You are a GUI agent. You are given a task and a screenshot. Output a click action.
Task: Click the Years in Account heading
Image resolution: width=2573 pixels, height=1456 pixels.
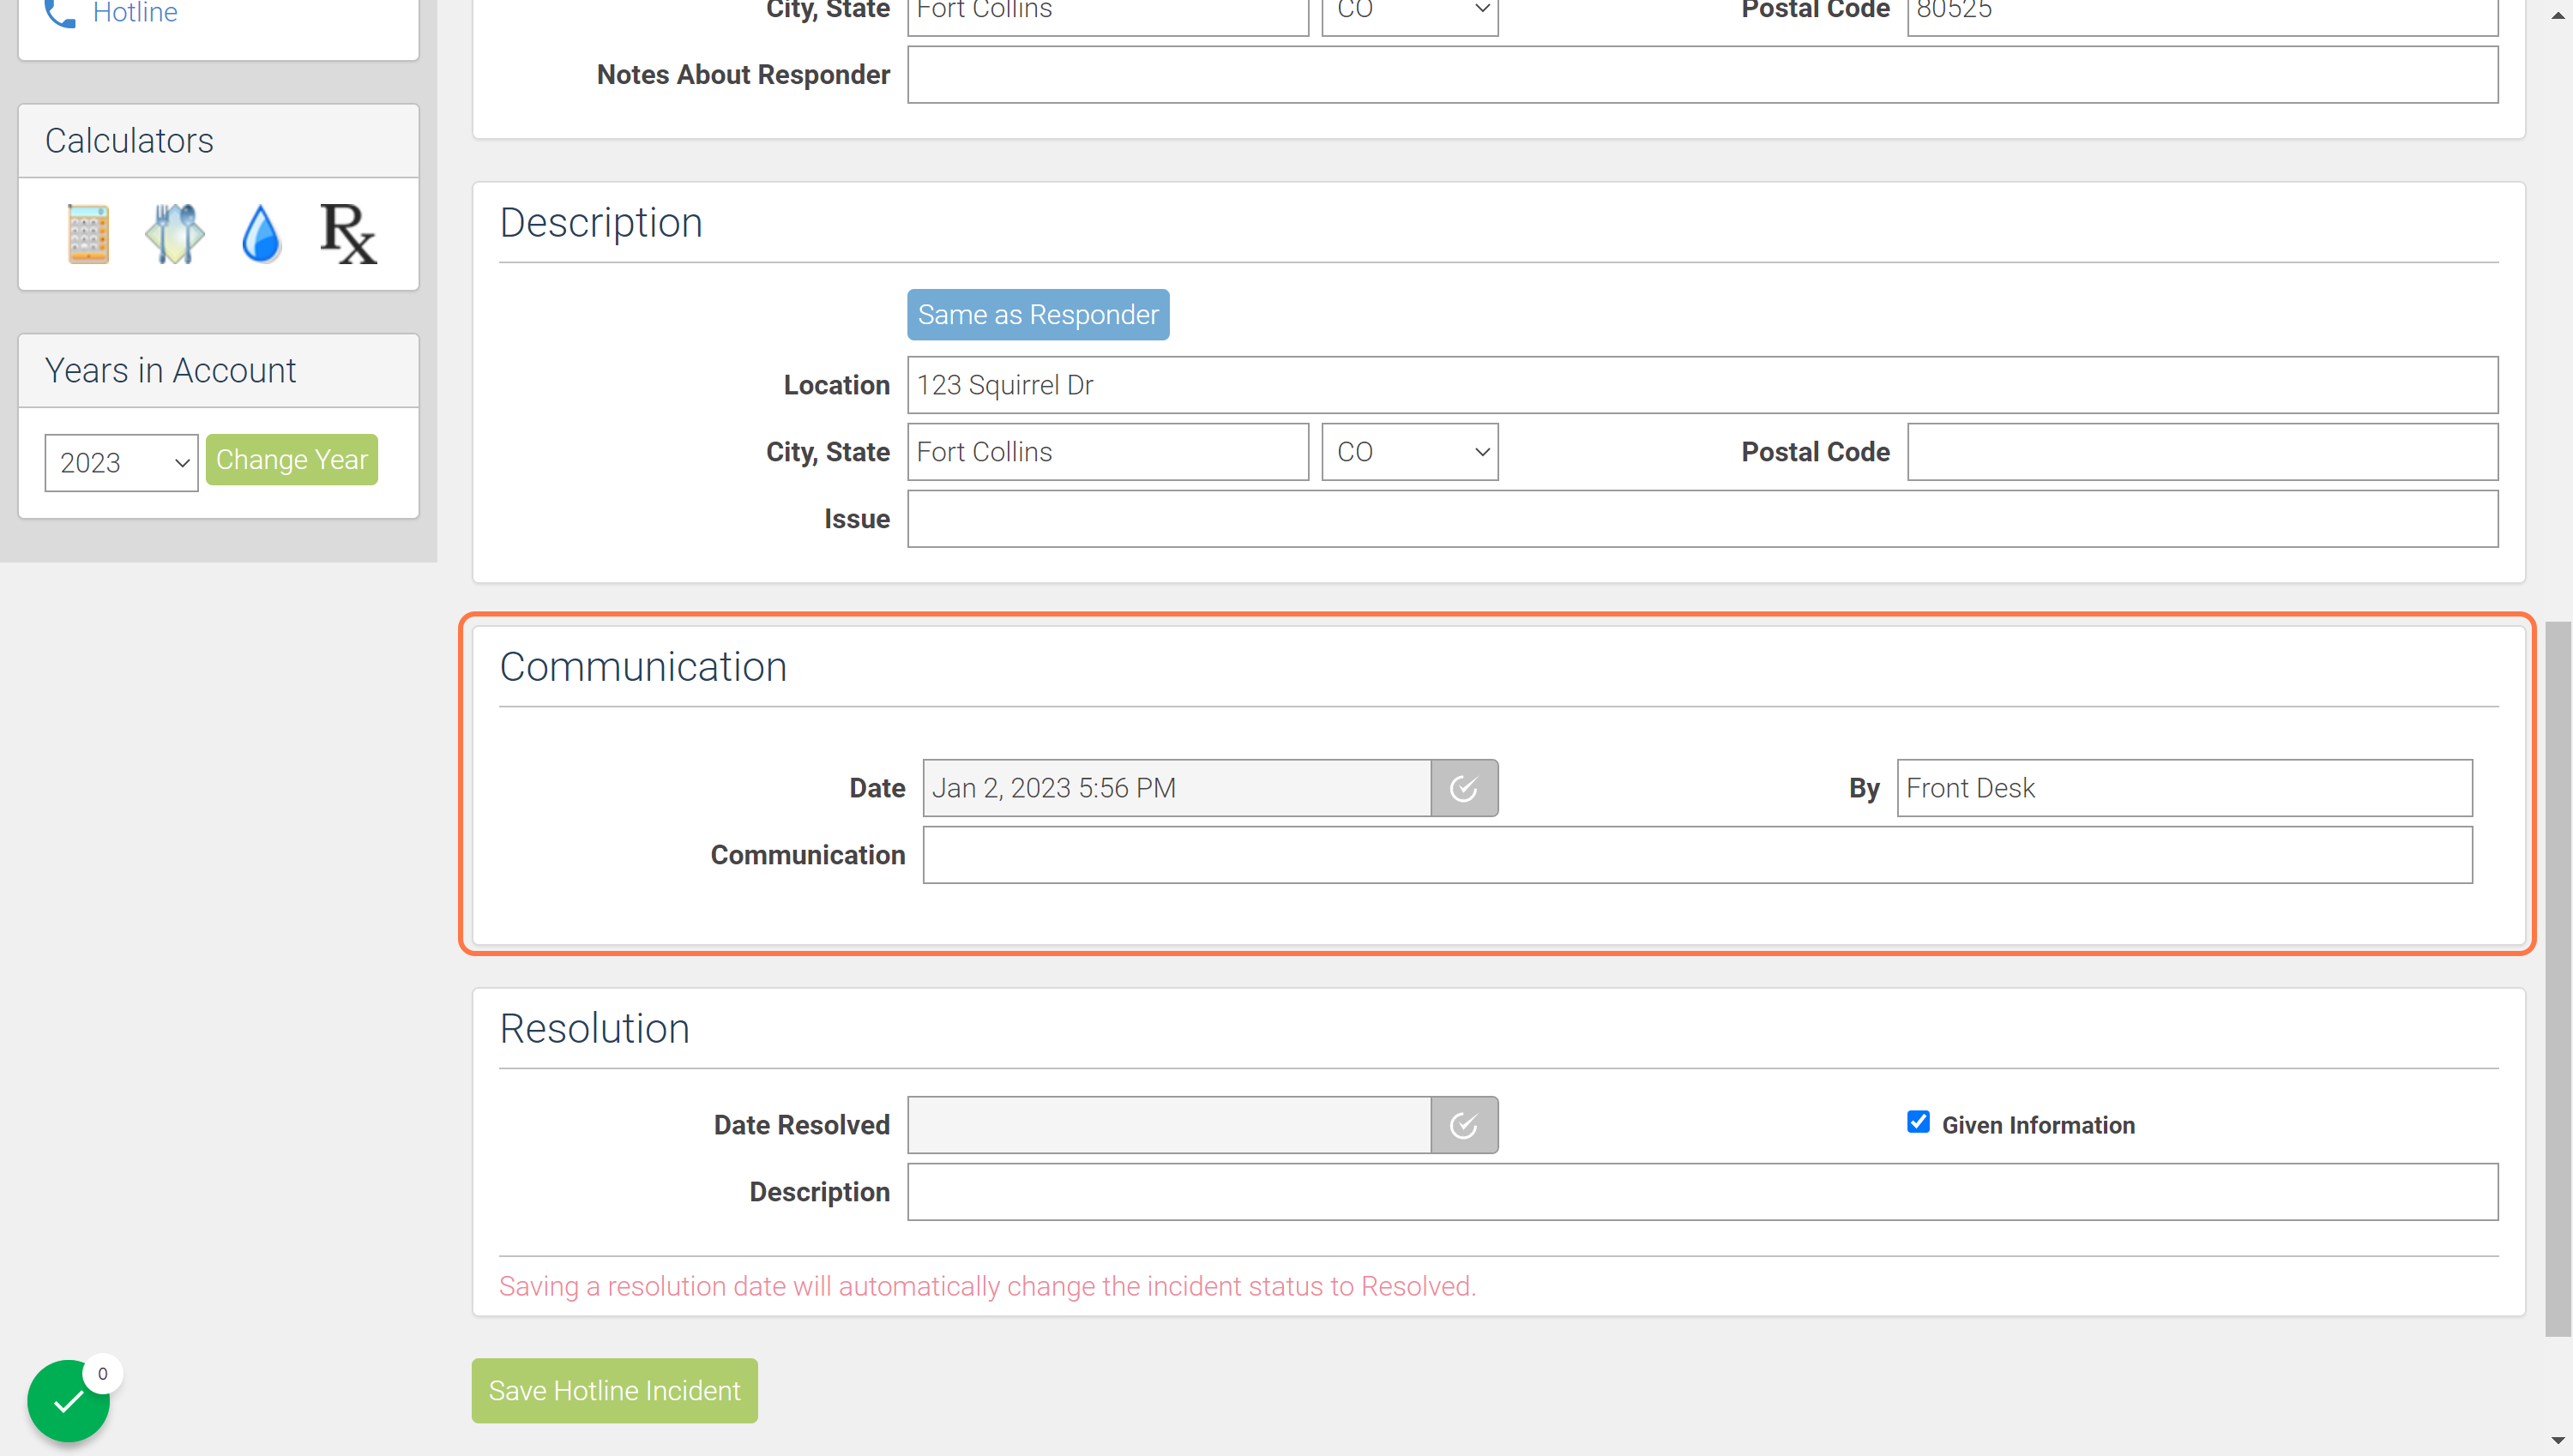coord(170,371)
